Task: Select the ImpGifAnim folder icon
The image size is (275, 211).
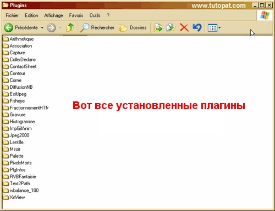Action: click(6, 128)
